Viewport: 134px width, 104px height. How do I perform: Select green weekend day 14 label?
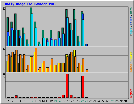point(59,101)
